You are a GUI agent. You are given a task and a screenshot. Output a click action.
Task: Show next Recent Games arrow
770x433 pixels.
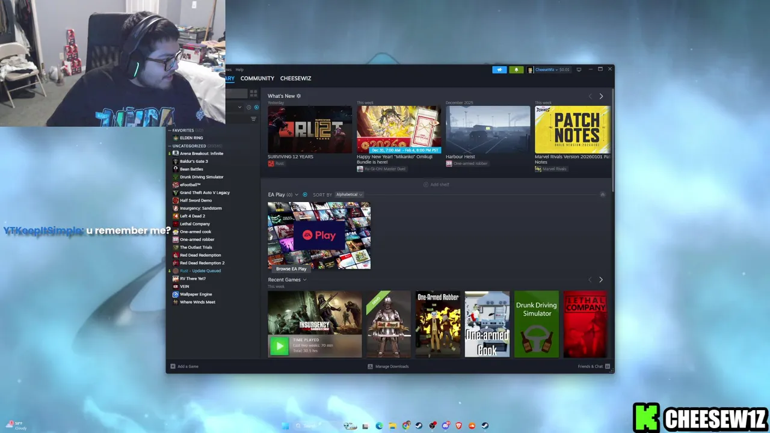600,280
